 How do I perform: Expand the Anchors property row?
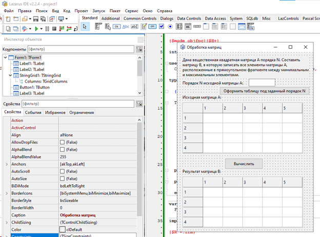6,164
